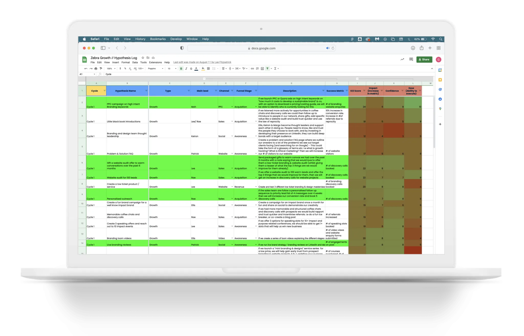Toggle the filter button in toolbar
This screenshot has width=524, height=336.
tap(267, 68)
